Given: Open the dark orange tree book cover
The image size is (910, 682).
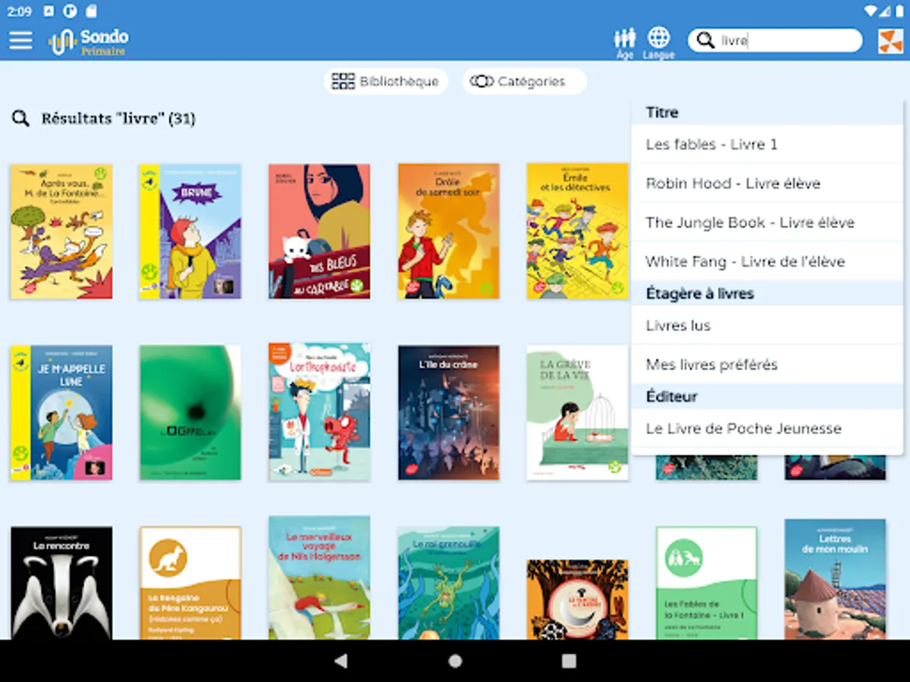Looking at the screenshot, I should tap(578, 600).
